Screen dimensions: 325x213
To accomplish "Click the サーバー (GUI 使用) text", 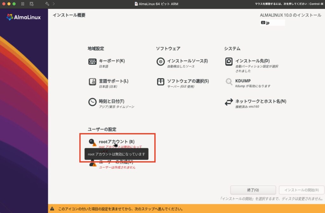I will click(181, 86).
